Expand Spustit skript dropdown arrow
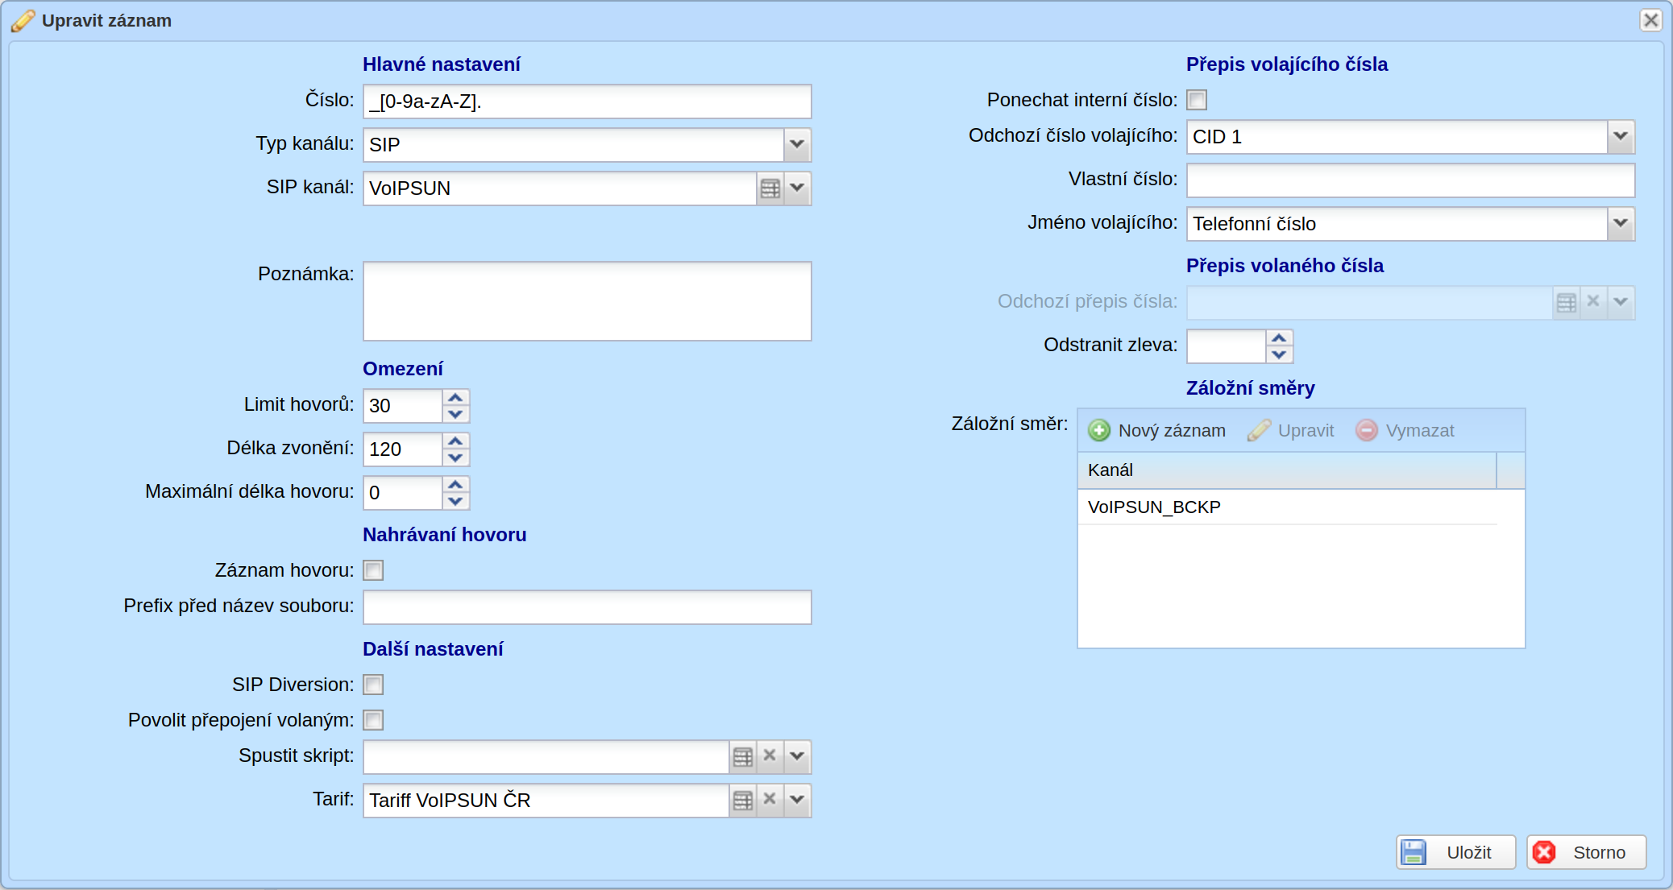This screenshot has width=1673, height=890. (797, 756)
